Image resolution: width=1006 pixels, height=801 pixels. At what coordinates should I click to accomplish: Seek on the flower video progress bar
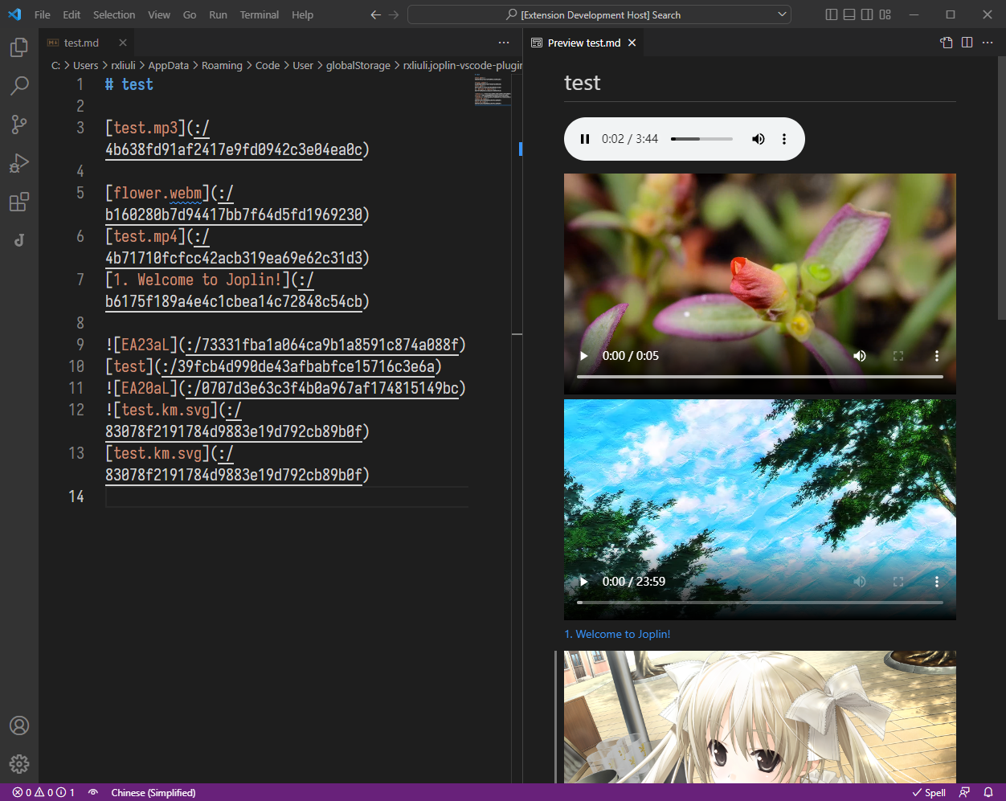[760, 376]
